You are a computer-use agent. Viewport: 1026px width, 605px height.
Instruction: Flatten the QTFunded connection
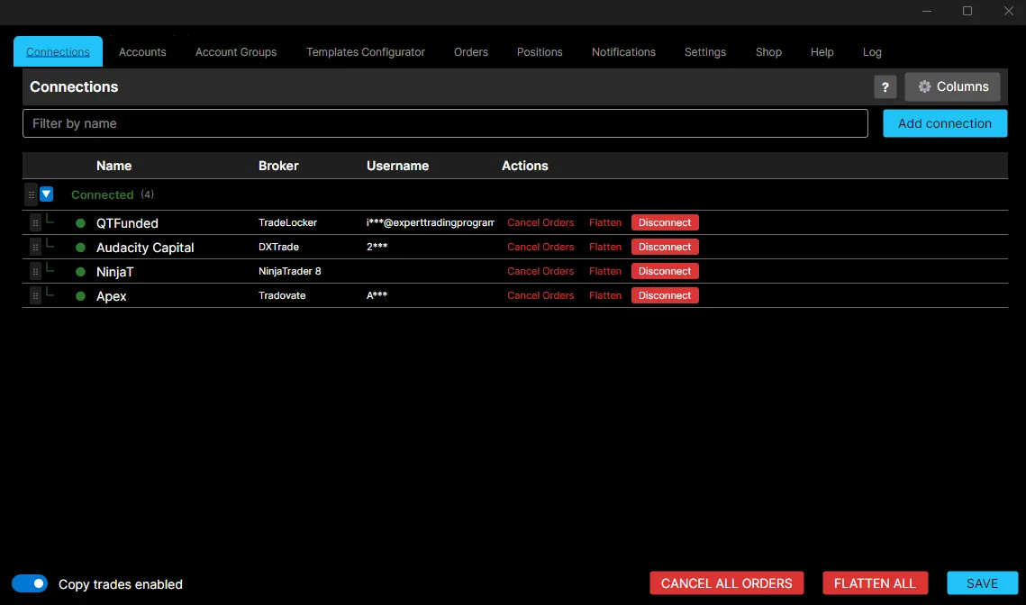(604, 222)
